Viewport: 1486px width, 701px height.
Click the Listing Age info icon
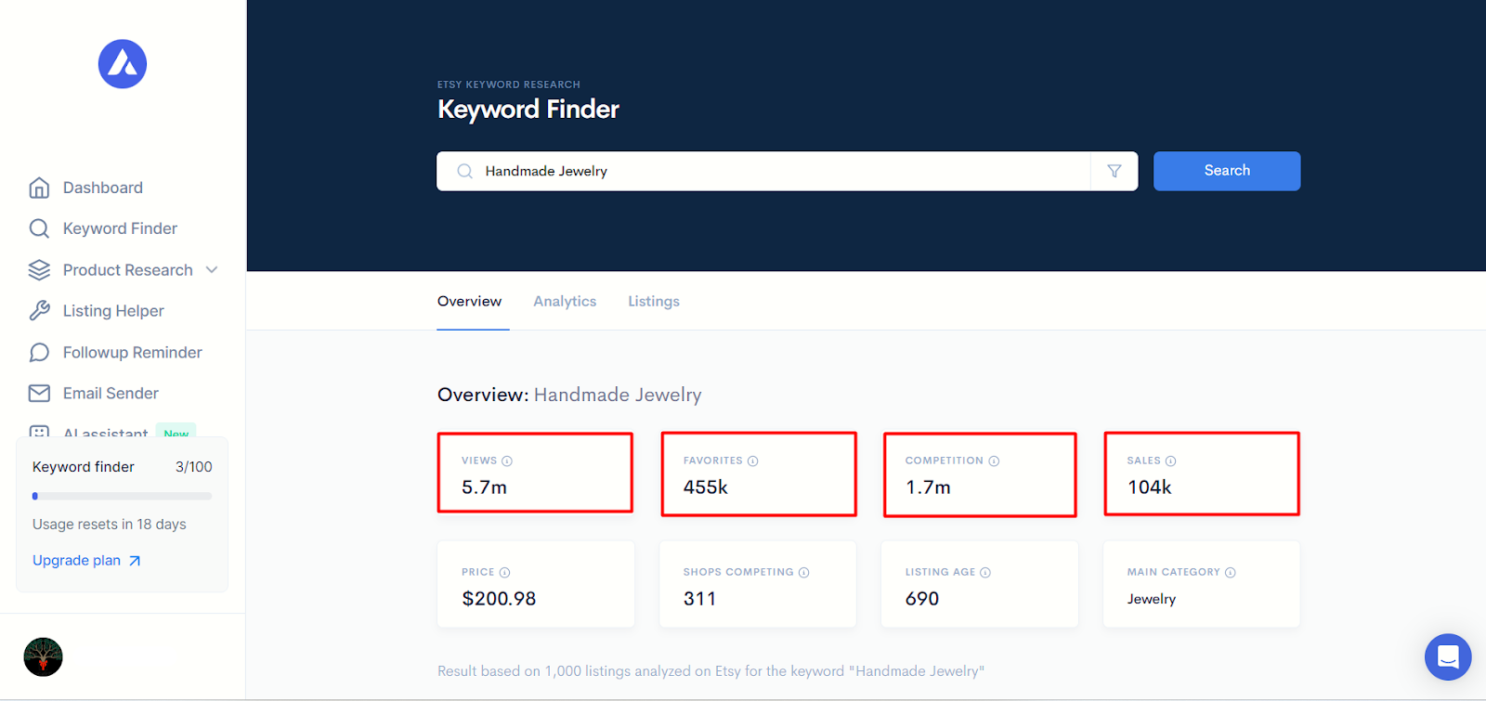pos(985,573)
